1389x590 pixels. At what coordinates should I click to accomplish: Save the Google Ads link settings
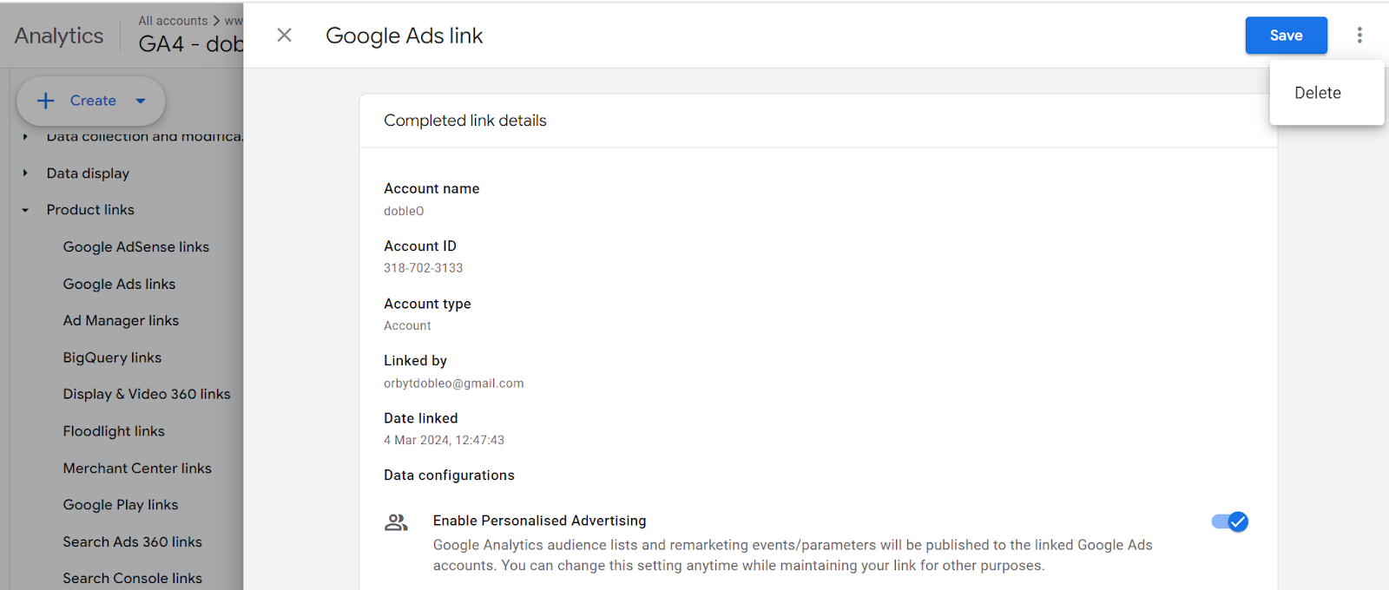[1286, 36]
